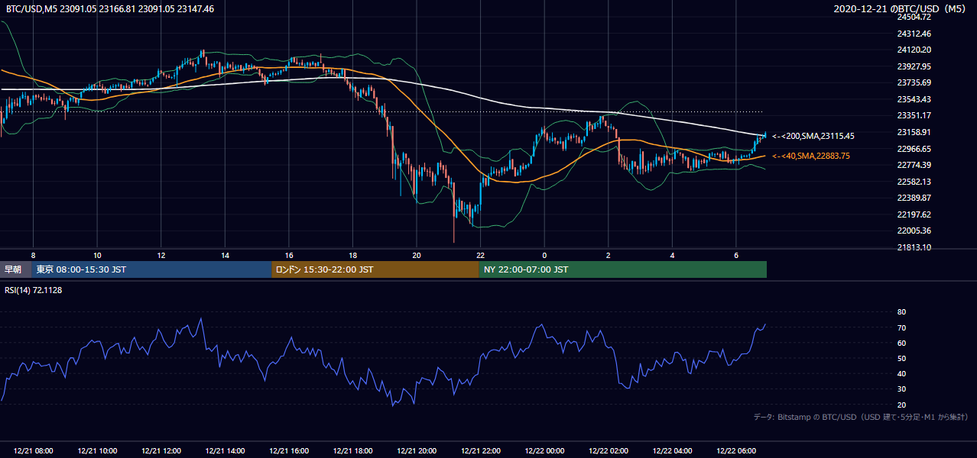Image resolution: width=977 pixels, height=458 pixels.
Task: Click the Bitstamp data source note
Action: [861, 418]
